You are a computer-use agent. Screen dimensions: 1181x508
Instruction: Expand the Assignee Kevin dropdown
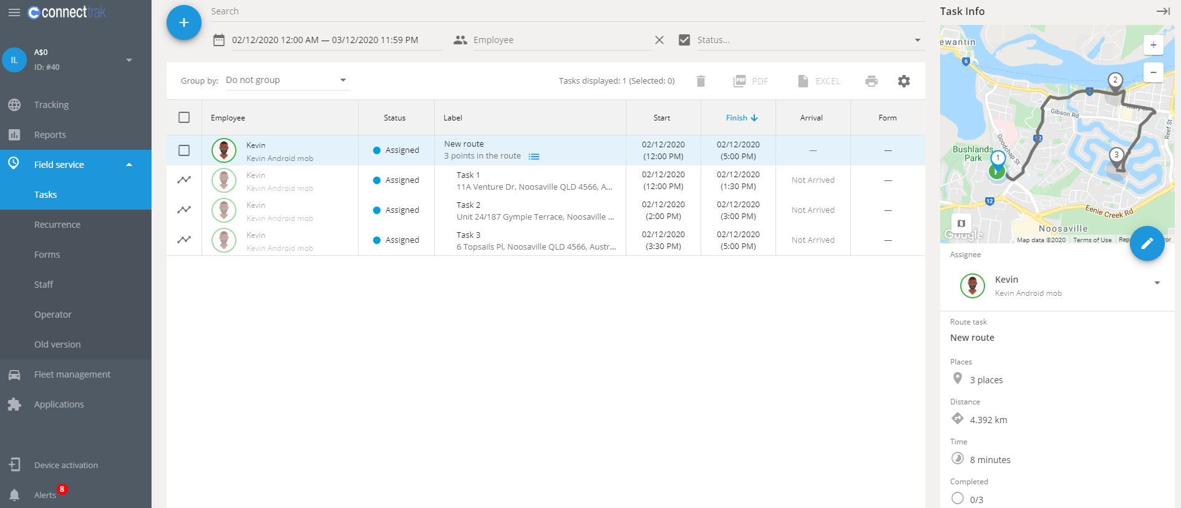pyautogui.click(x=1157, y=283)
